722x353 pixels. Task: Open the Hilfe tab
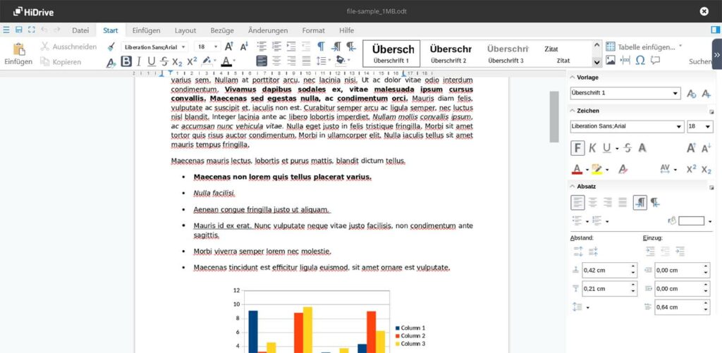click(x=346, y=30)
